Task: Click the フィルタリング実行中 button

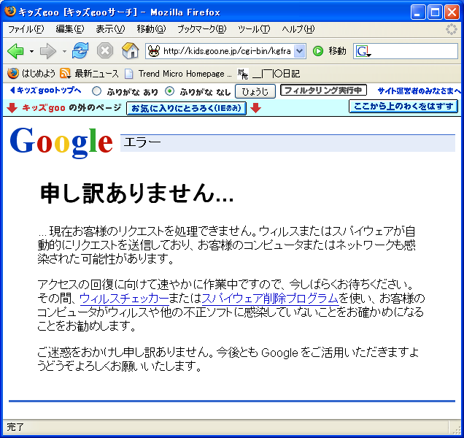Action: [x=323, y=90]
